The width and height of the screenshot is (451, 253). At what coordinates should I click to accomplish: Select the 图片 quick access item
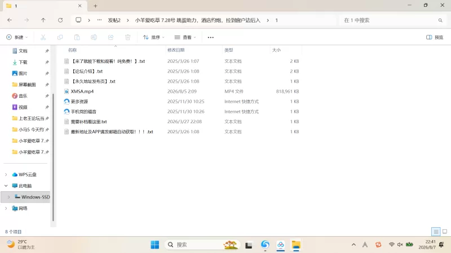pos(23,73)
